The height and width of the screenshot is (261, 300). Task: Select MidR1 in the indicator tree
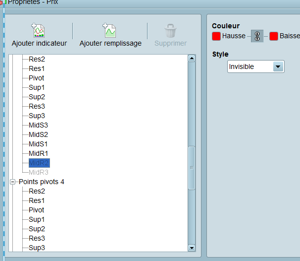tap(38, 154)
